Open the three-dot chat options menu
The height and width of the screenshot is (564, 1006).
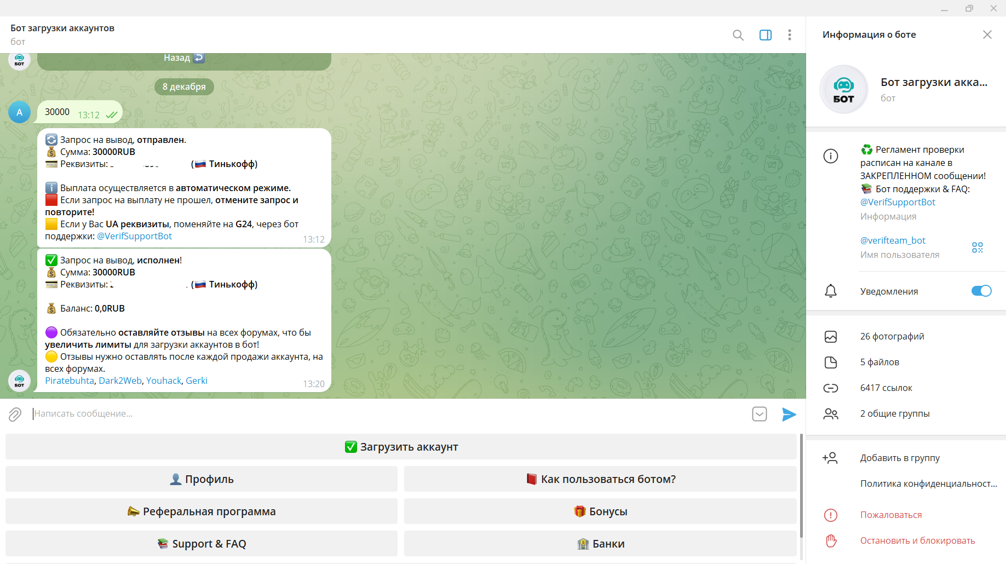coord(789,35)
